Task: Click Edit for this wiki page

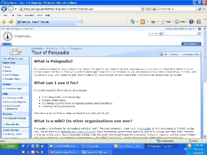Action: [x=163, y=54]
